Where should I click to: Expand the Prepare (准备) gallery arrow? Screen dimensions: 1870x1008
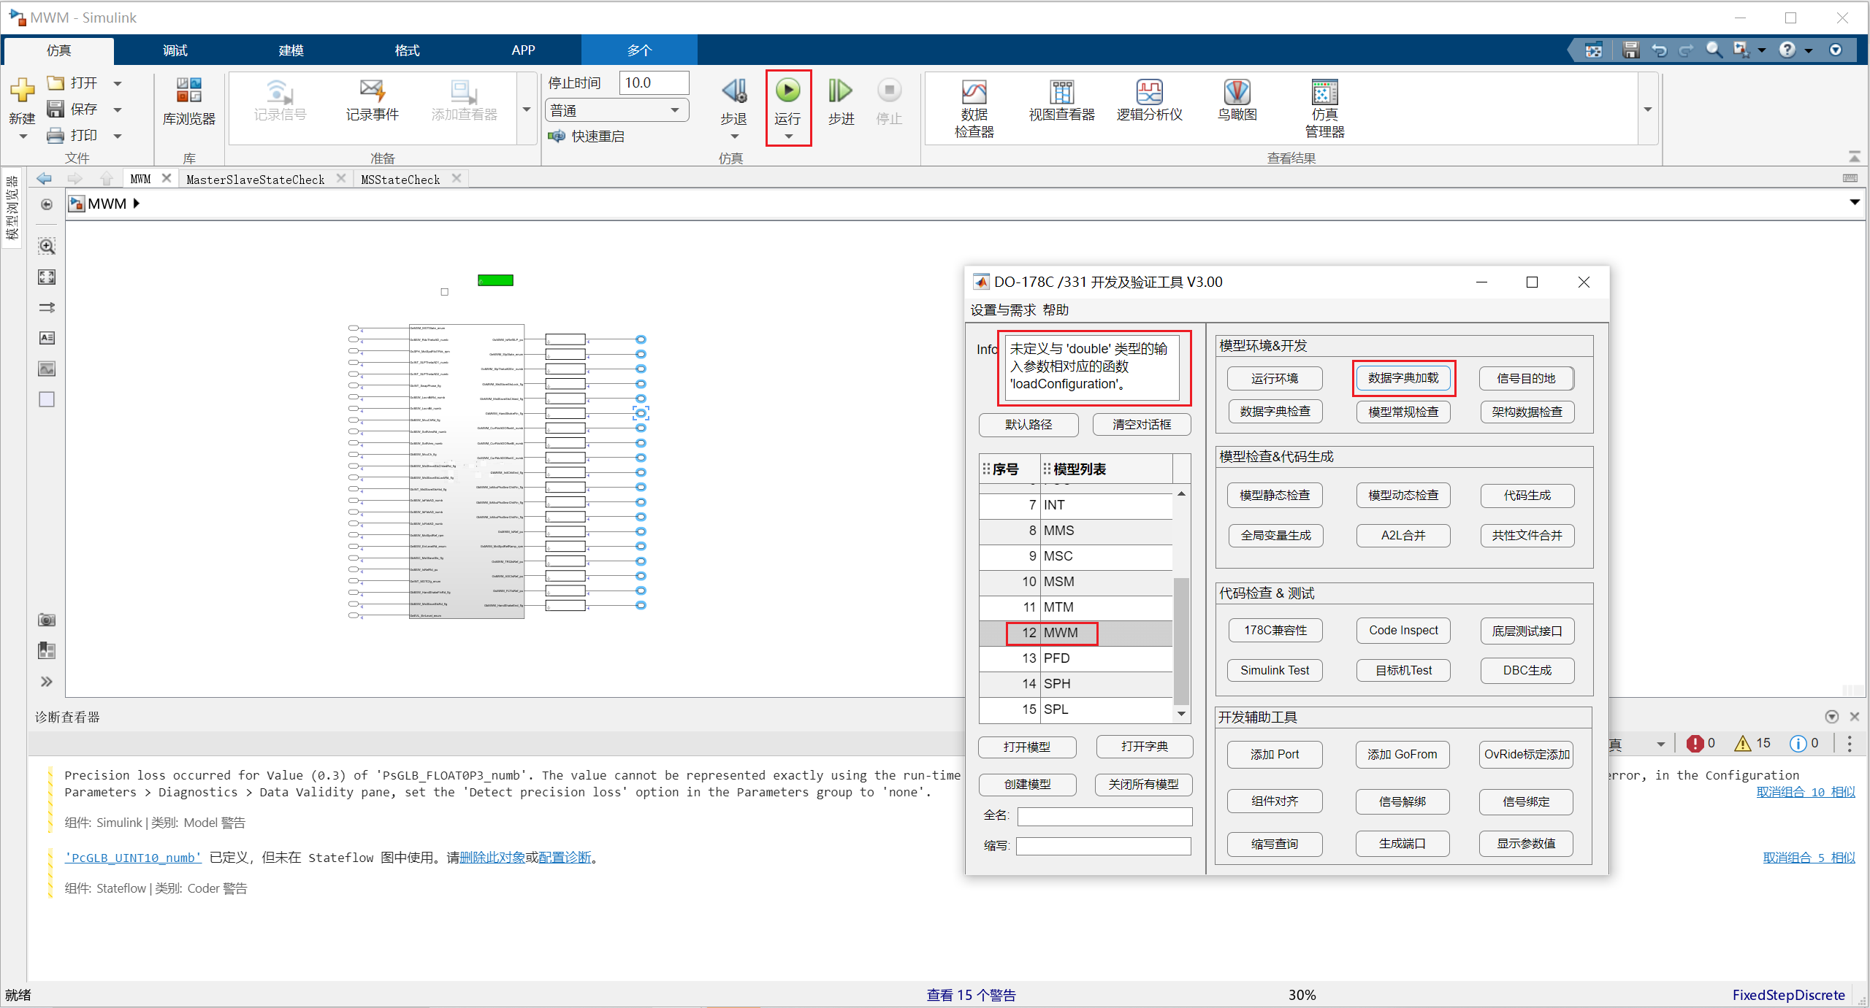click(527, 109)
